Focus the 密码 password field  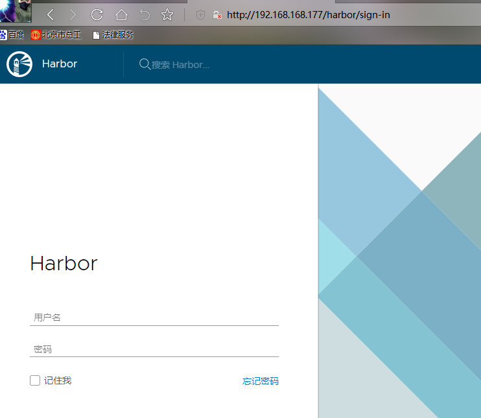click(x=154, y=349)
